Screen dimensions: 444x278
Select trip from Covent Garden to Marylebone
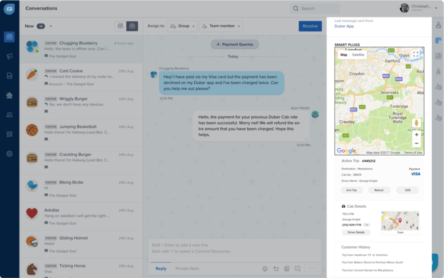(367, 270)
